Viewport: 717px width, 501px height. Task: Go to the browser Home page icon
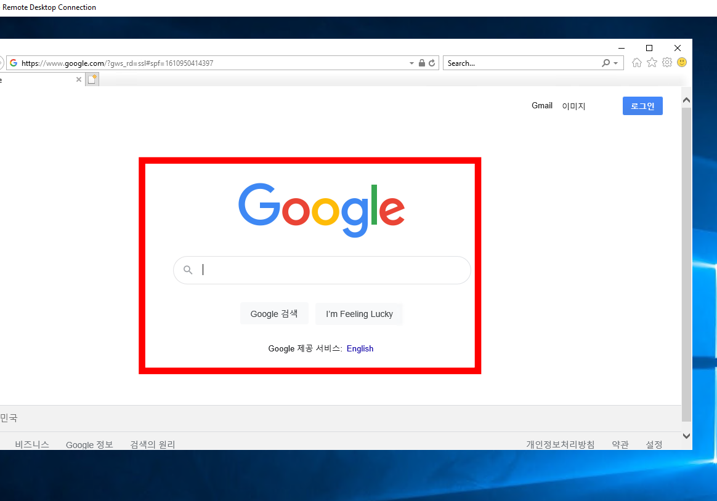point(636,63)
